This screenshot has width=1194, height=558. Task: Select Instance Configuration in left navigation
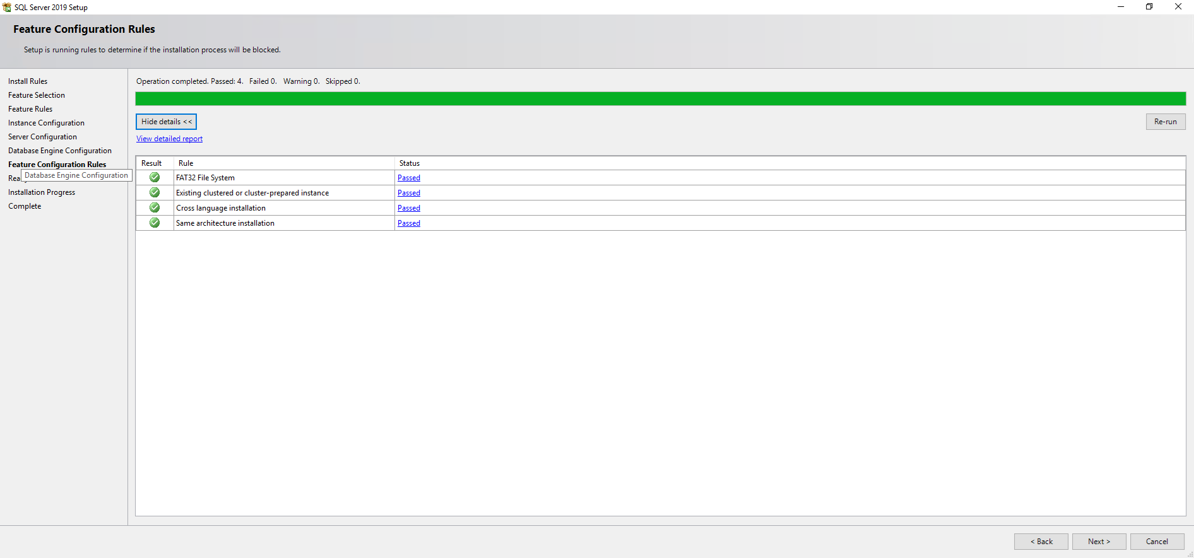pos(46,123)
